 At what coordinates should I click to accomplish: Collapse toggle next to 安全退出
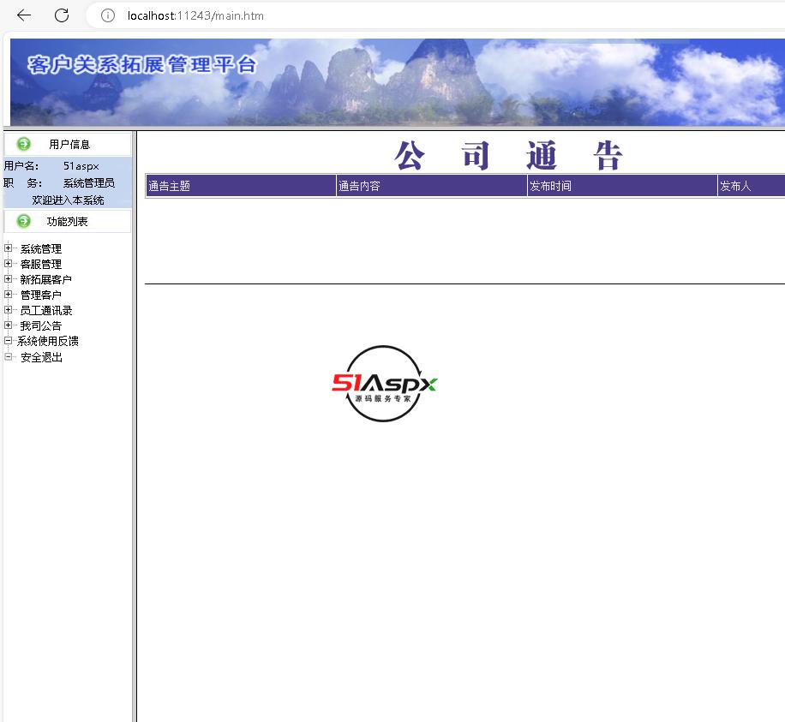click(x=8, y=357)
